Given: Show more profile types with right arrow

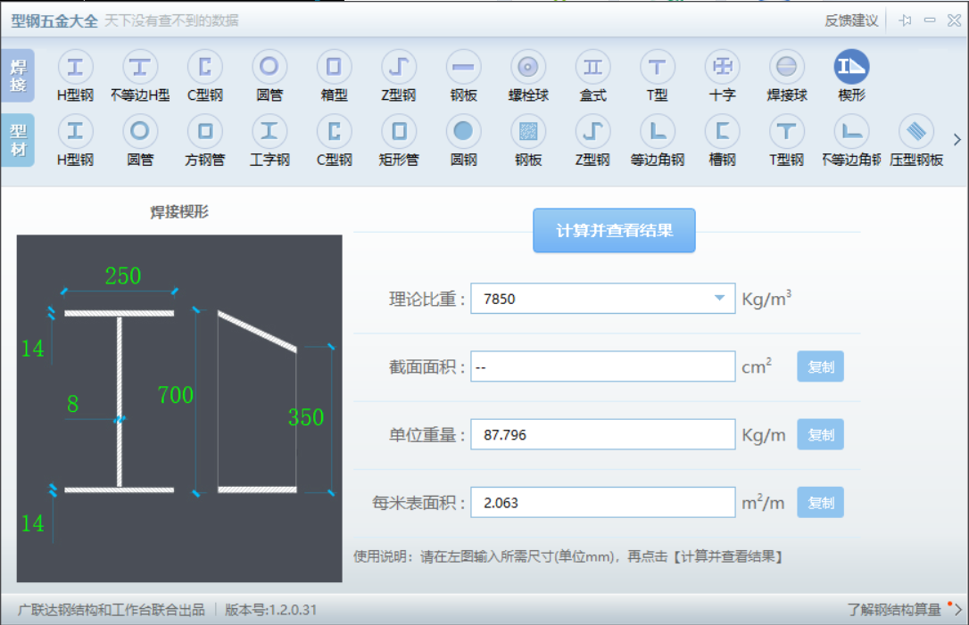Looking at the screenshot, I should tap(957, 140).
